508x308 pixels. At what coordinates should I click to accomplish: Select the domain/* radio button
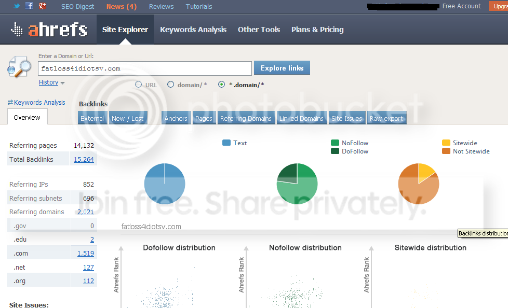[x=170, y=85]
